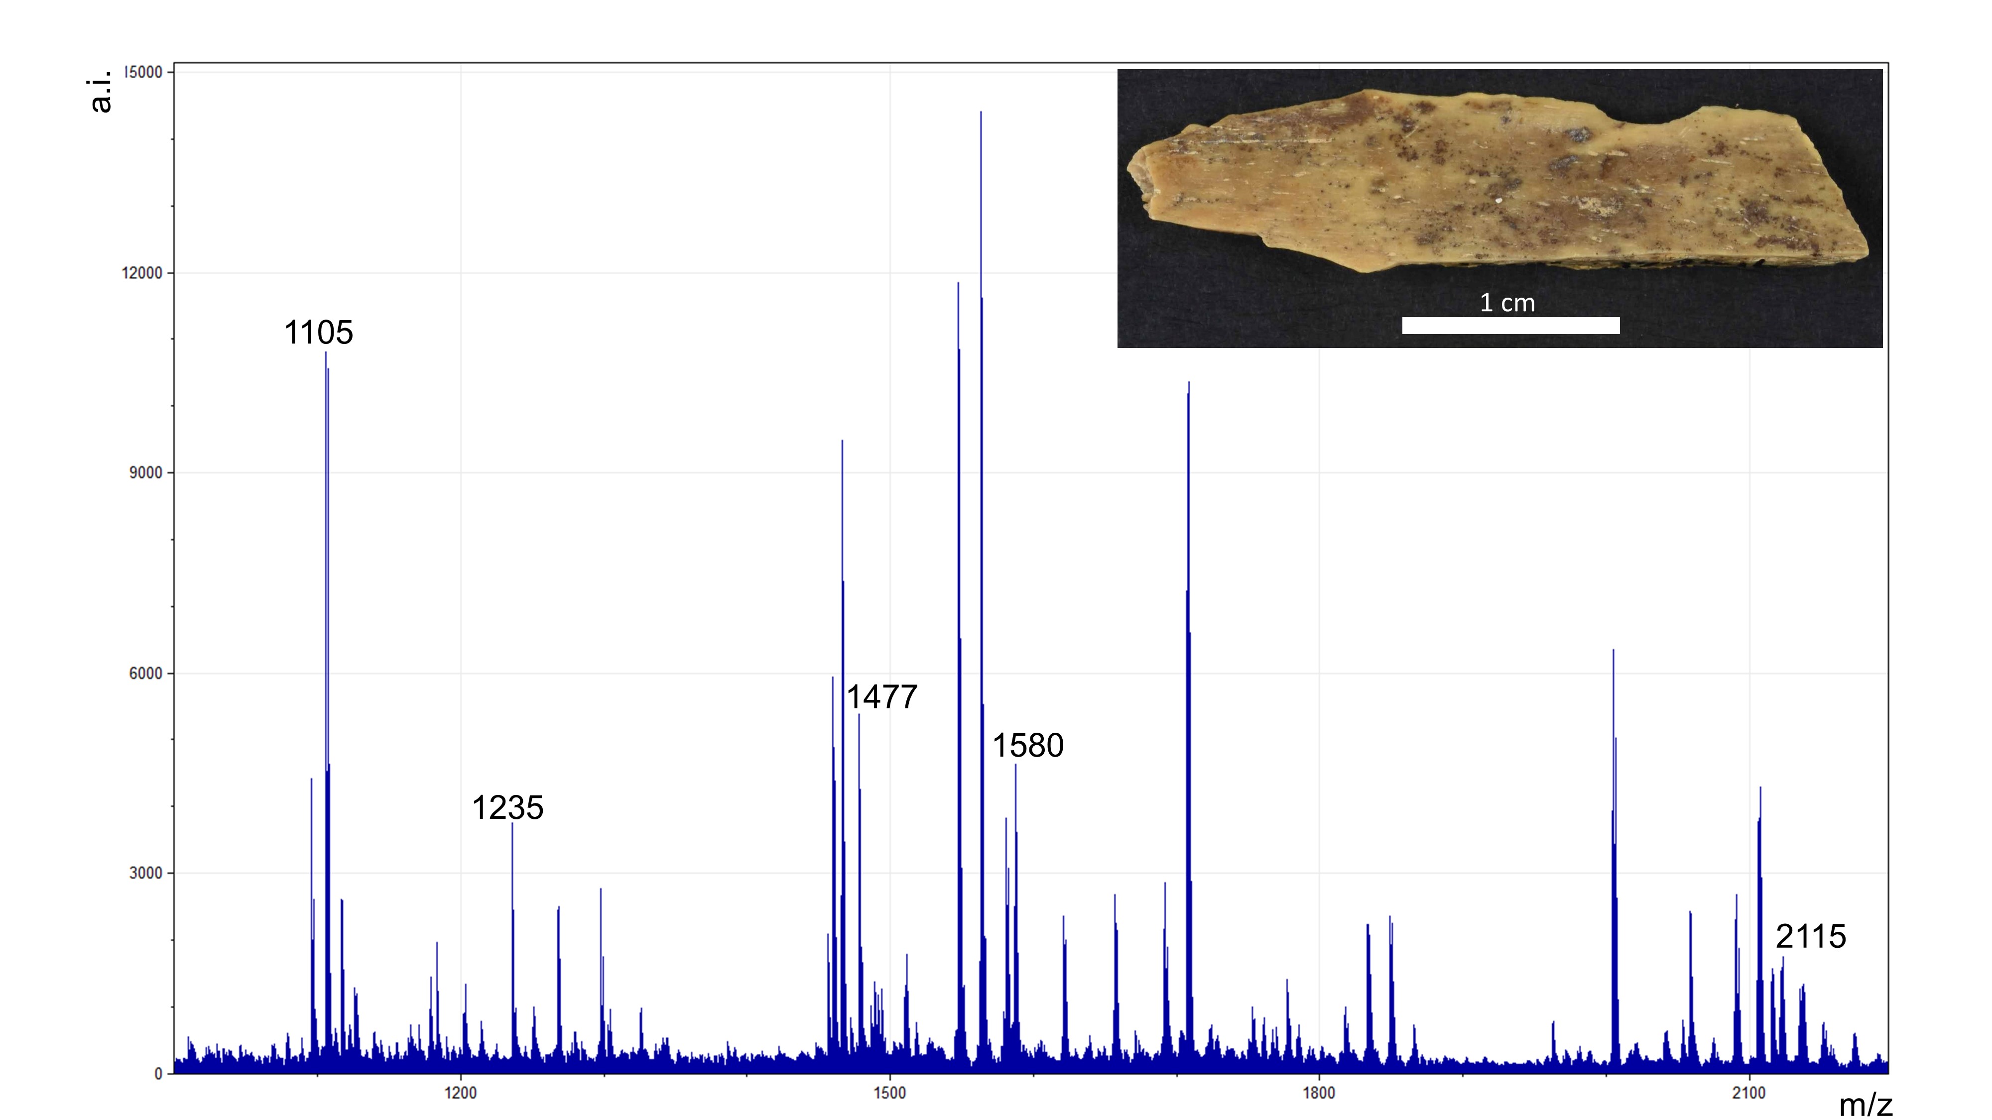Click the 12000 y-axis tick label
This screenshot has width=1992, height=1120.
142,274
